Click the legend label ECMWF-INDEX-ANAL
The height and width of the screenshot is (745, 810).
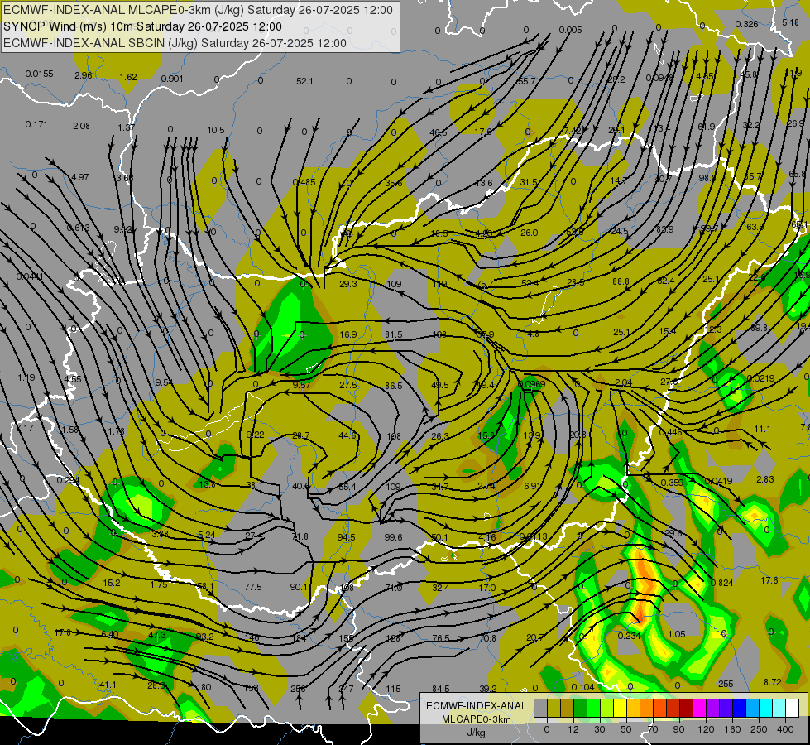click(x=477, y=706)
